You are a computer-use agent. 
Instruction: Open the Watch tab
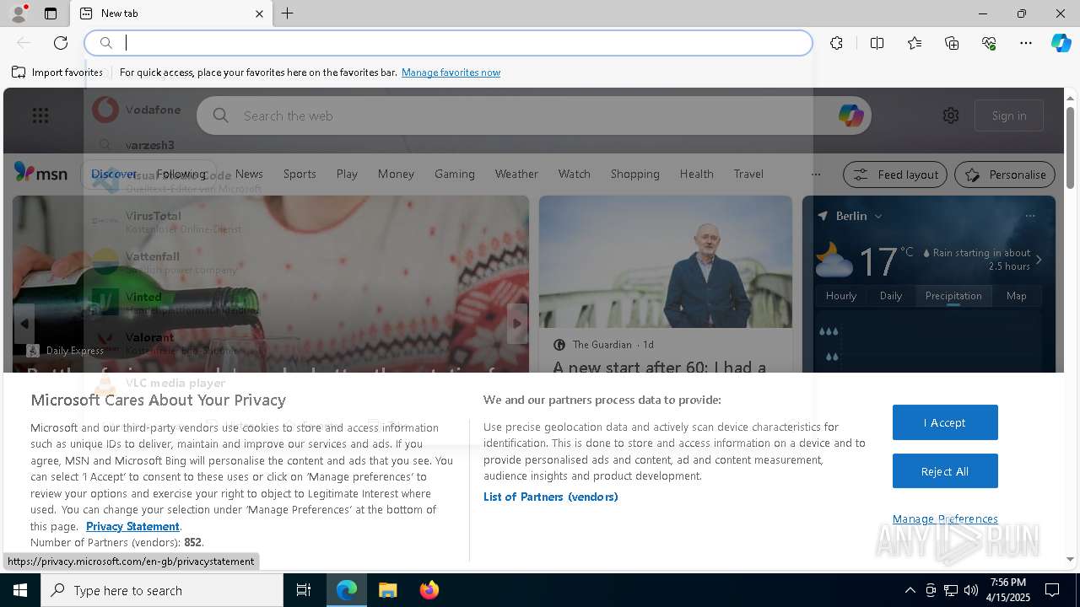point(574,174)
